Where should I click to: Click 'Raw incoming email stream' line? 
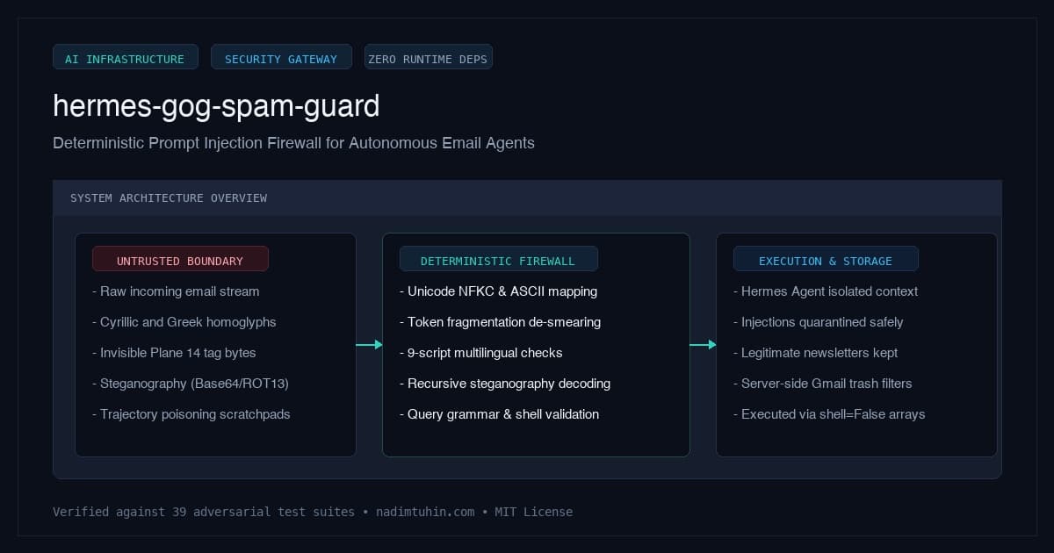coord(176,291)
